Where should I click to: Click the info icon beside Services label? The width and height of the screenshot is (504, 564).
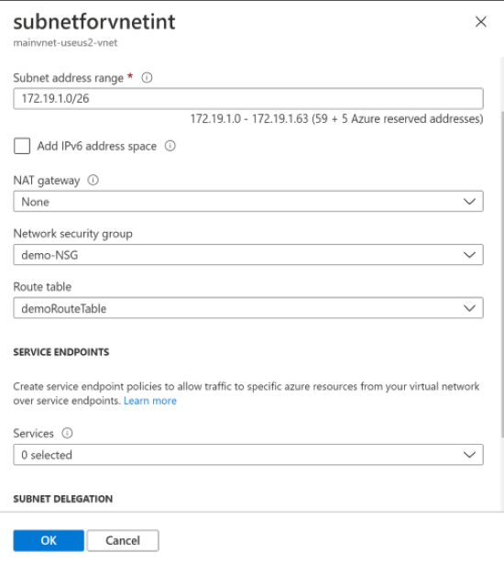coord(67,433)
